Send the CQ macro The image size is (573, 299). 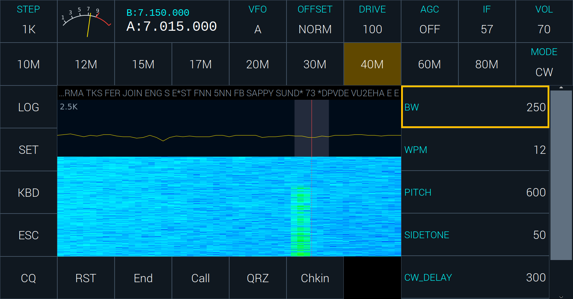[29, 278]
